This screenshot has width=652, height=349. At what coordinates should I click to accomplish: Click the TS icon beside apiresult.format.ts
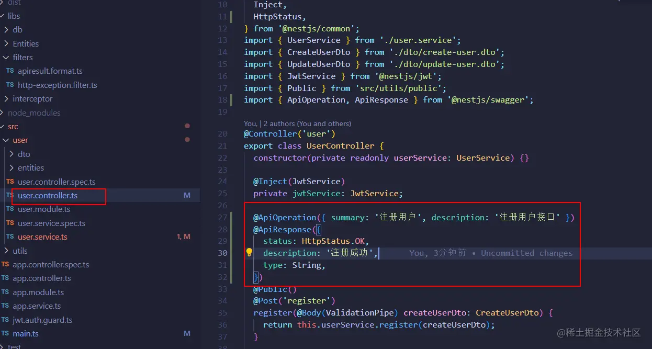tap(10, 71)
